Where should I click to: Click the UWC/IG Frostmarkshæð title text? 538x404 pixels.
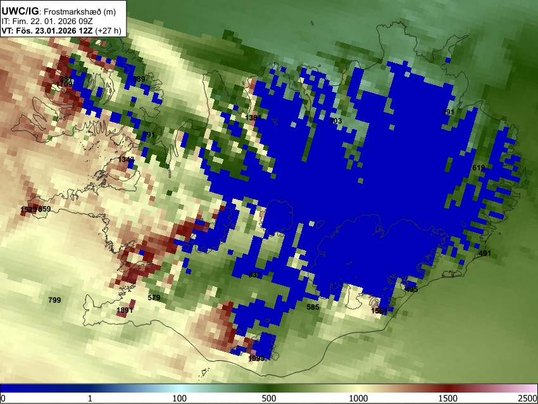tap(59, 11)
